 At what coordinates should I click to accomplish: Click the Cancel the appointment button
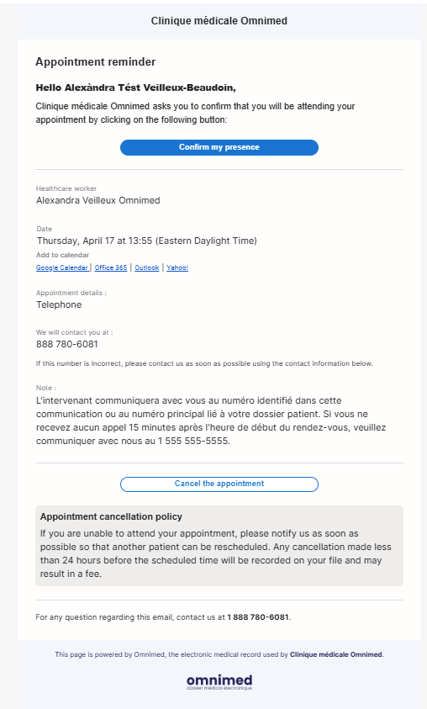[x=219, y=484]
